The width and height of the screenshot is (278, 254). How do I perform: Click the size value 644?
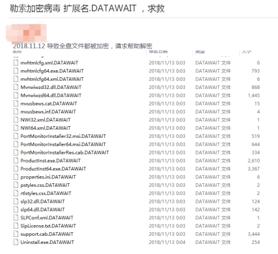pos(256,144)
